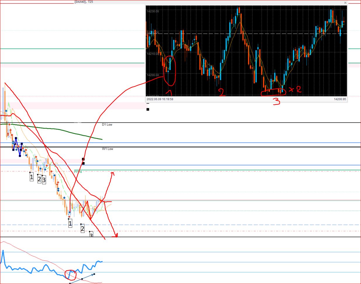Viewport: 361px width, 284px height.
Task: Click the 14230.00 price axis label
Action: [x=153, y=11]
